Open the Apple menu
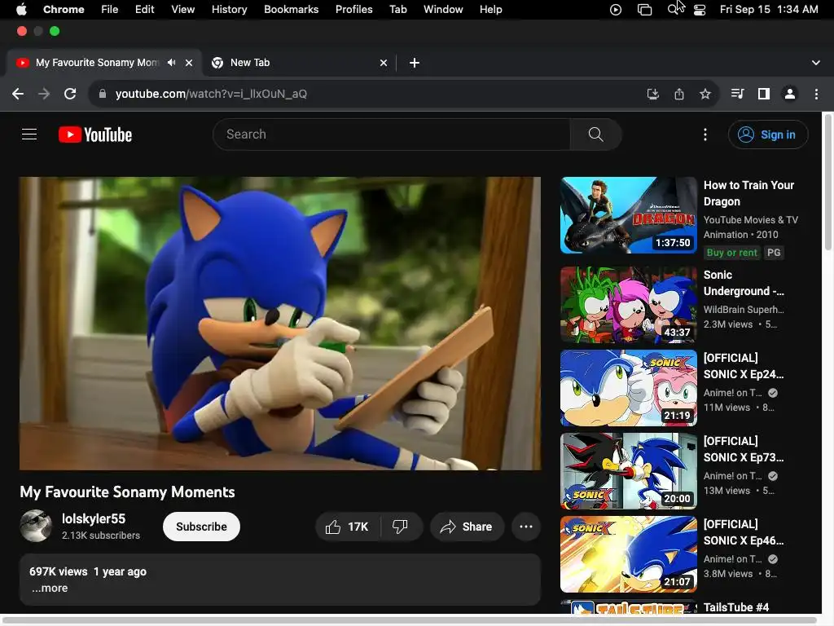The image size is (834, 626). click(21, 10)
